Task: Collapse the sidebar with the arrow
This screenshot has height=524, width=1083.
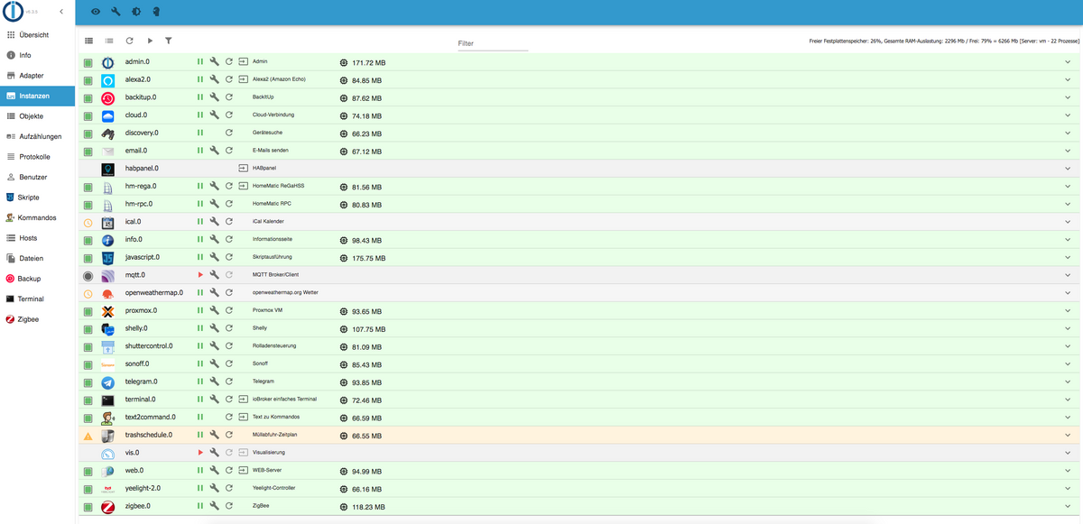Action: 60,12
